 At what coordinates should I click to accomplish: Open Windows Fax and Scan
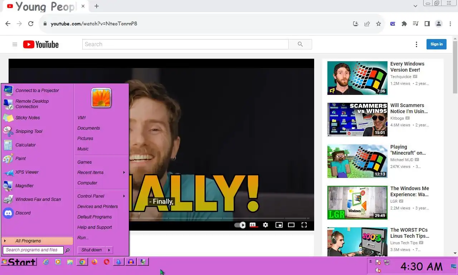(x=37, y=199)
